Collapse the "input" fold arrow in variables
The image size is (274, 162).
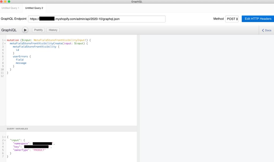point(5,140)
